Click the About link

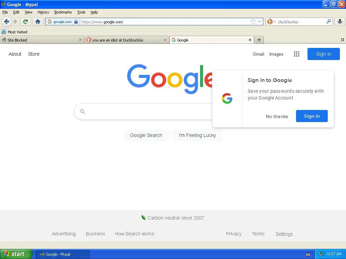[x=15, y=54]
